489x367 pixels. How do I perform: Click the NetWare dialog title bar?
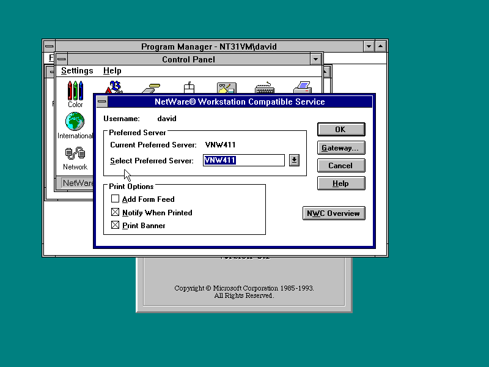point(240,102)
